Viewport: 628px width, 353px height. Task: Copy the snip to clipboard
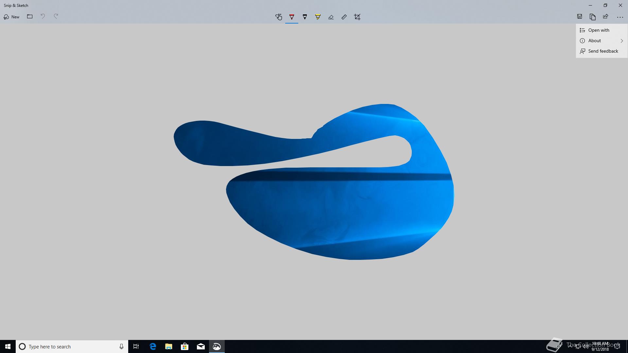coord(592,17)
